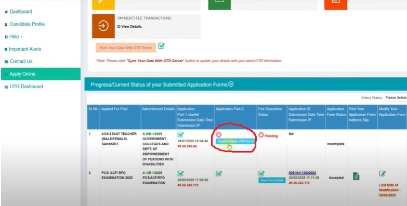Click Submit Details (Fill Part II) button
The image size is (407, 206).
235,142
